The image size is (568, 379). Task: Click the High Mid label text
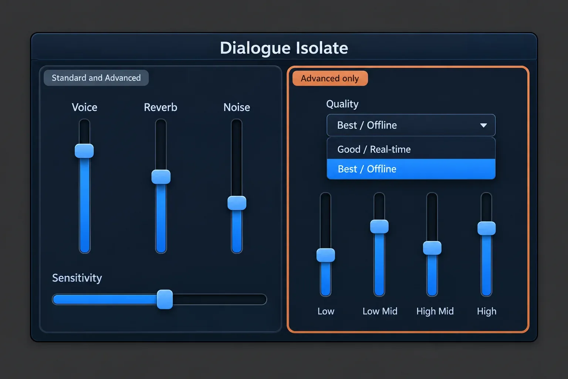click(435, 311)
